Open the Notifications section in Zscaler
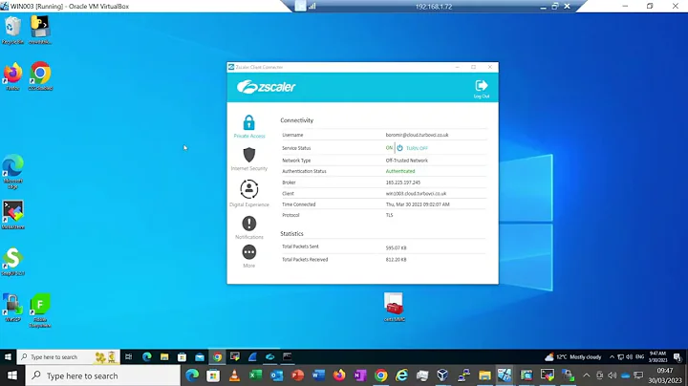 click(248, 227)
